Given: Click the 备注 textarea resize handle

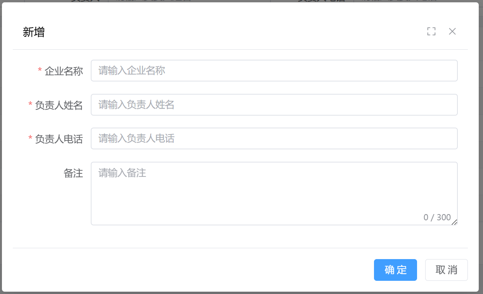Looking at the screenshot, I should pyautogui.click(x=455, y=222).
